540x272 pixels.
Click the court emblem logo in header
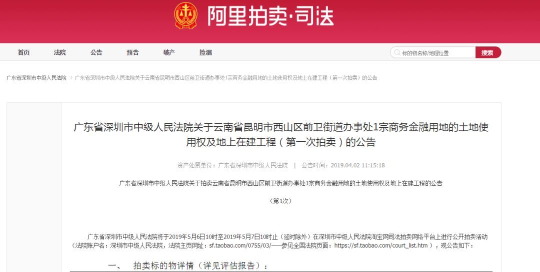185,15
